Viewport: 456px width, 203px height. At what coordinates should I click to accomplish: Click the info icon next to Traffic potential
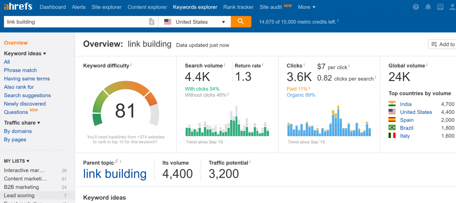[250, 162]
